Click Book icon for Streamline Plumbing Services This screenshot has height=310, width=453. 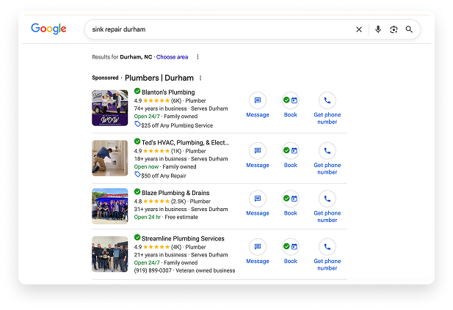click(290, 247)
